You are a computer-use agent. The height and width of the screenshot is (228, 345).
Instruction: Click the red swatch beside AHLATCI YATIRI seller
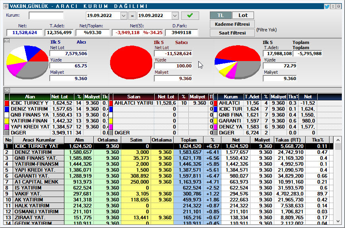[x=111, y=103]
